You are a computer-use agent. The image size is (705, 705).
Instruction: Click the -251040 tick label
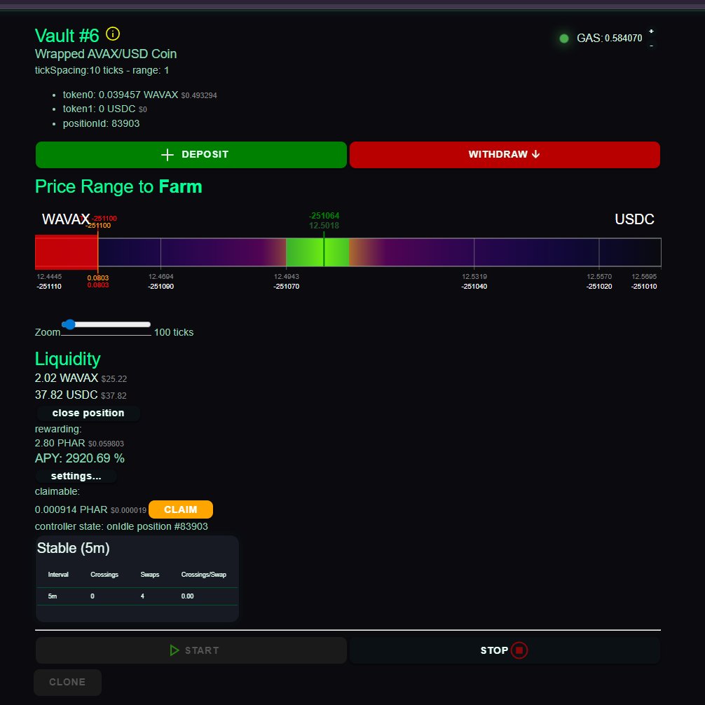[474, 287]
